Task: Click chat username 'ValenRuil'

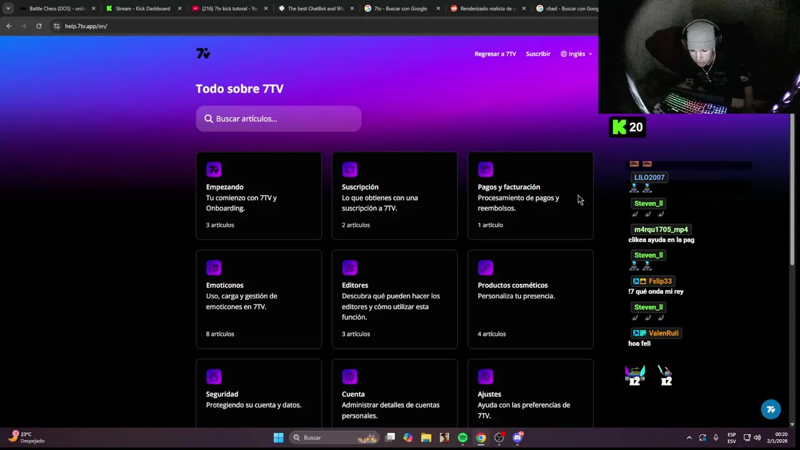Action: (x=663, y=333)
